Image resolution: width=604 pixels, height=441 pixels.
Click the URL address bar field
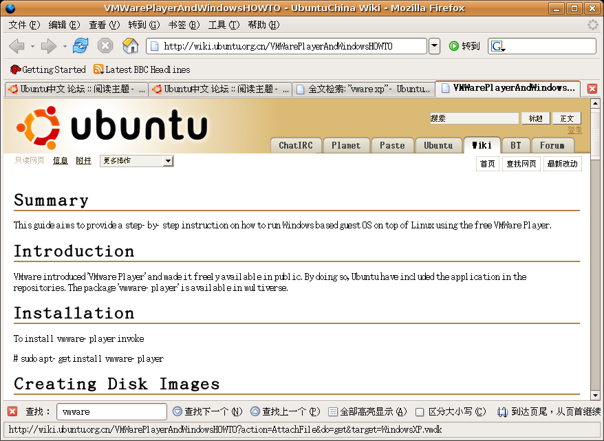287,46
